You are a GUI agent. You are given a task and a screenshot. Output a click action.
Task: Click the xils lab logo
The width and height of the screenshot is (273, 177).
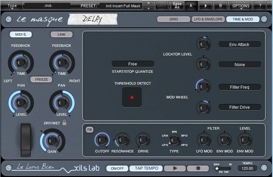(x=87, y=168)
